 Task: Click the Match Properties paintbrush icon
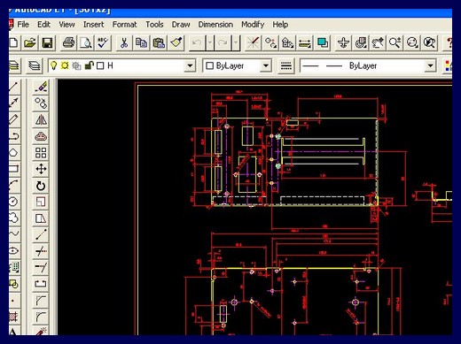coord(176,43)
